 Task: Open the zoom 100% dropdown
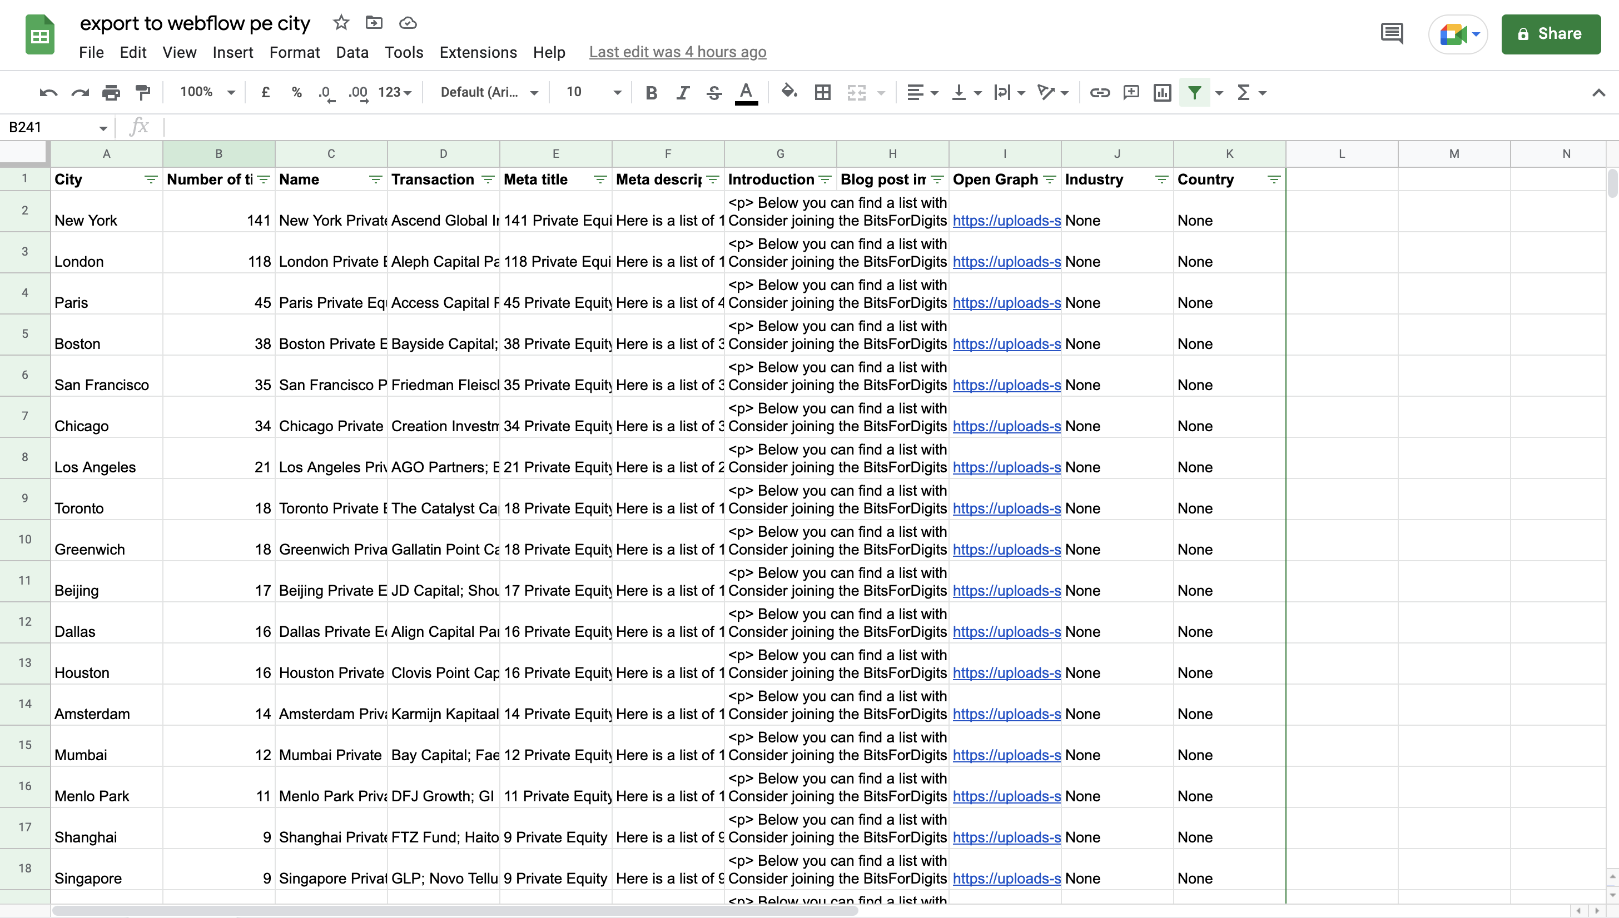[x=207, y=93]
